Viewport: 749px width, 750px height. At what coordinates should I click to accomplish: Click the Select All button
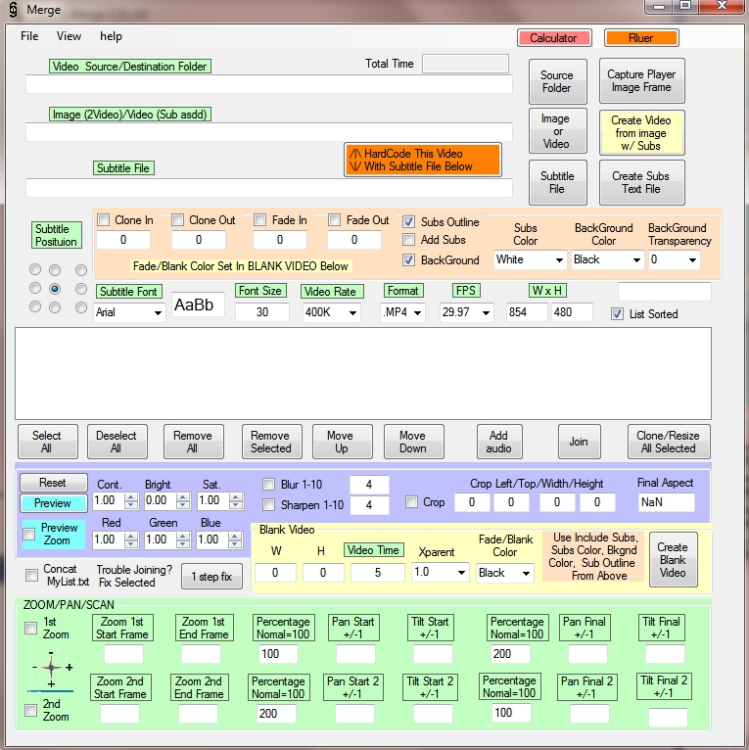pyautogui.click(x=47, y=442)
